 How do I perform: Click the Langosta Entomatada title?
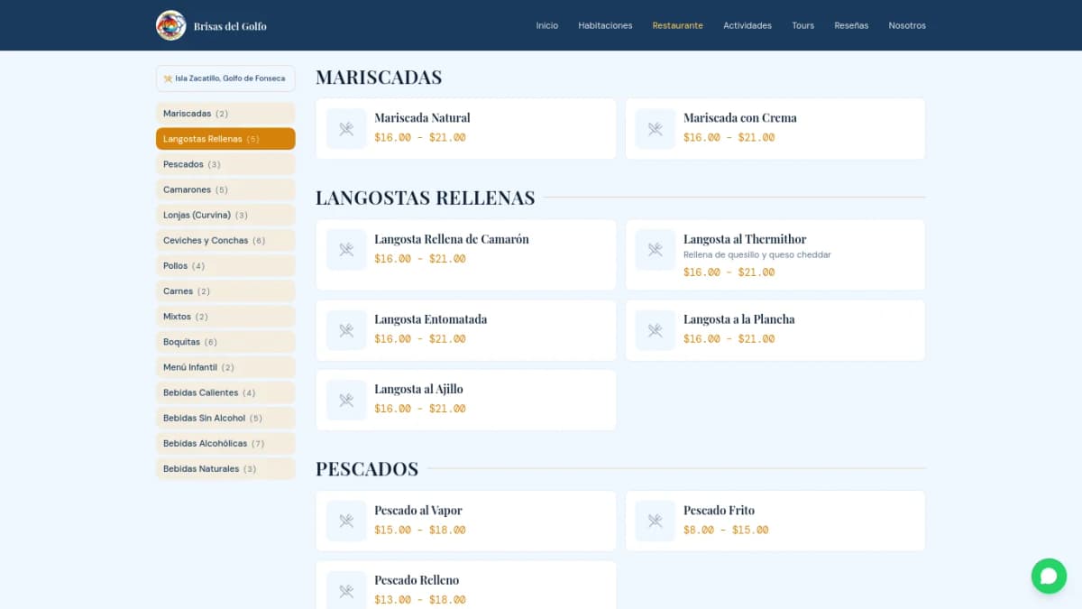(x=431, y=319)
